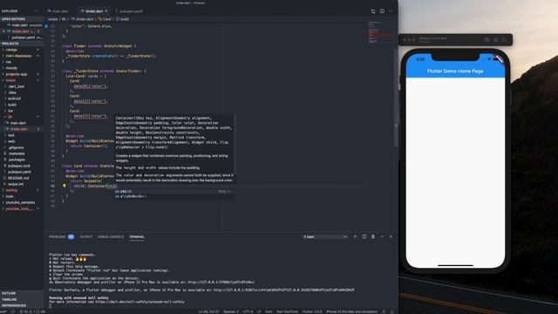This screenshot has width=558, height=314.
Task: Create a new terminal with plus icon
Action: pyautogui.click(x=355, y=236)
